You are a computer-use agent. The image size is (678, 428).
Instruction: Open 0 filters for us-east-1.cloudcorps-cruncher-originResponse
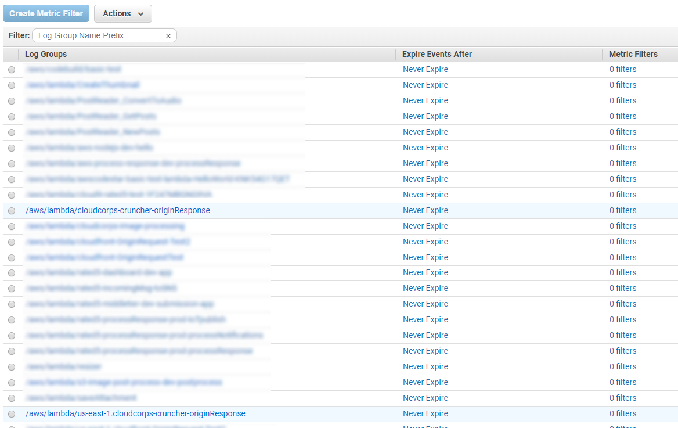623,413
